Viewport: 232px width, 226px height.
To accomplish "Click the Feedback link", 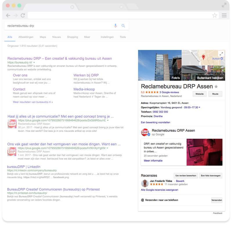I will 218,213.
